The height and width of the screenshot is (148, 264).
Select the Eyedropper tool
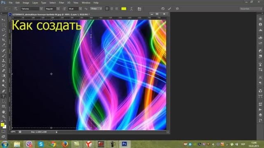coord(3,45)
